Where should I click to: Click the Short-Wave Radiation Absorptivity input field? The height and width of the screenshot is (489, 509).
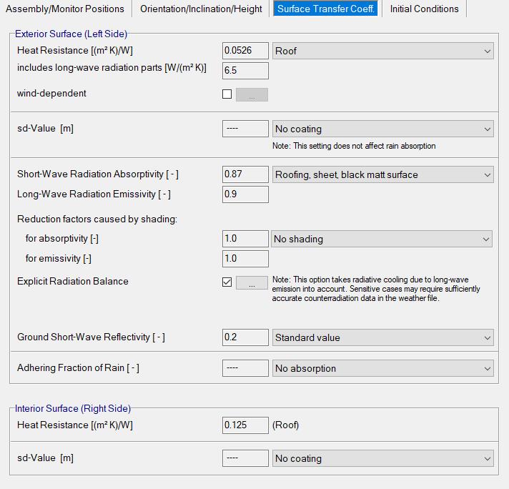pos(245,174)
